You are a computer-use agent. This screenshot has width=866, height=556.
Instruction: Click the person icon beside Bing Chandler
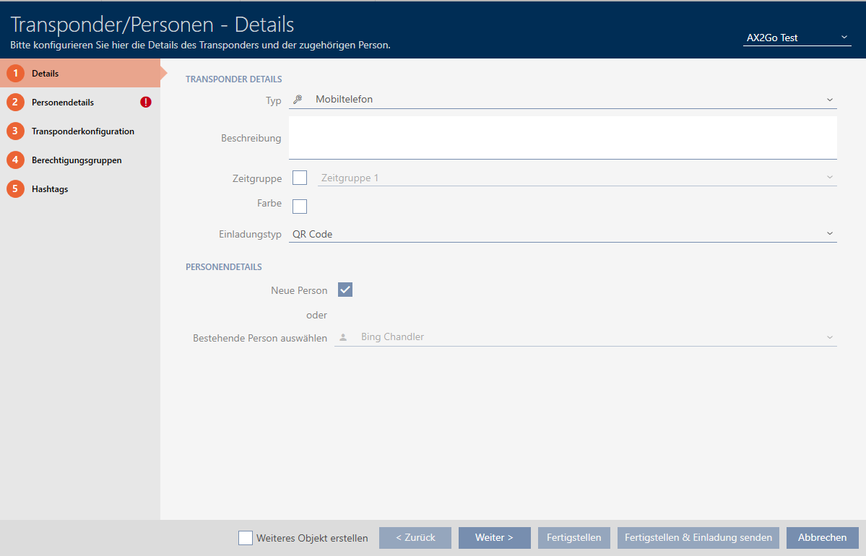[343, 337]
